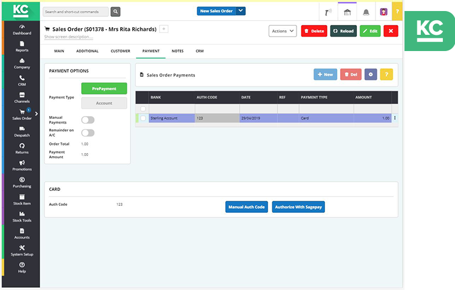This screenshot has height=290, width=455.
Task: Open Despatch in the sidebar
Action: (22, 132)
